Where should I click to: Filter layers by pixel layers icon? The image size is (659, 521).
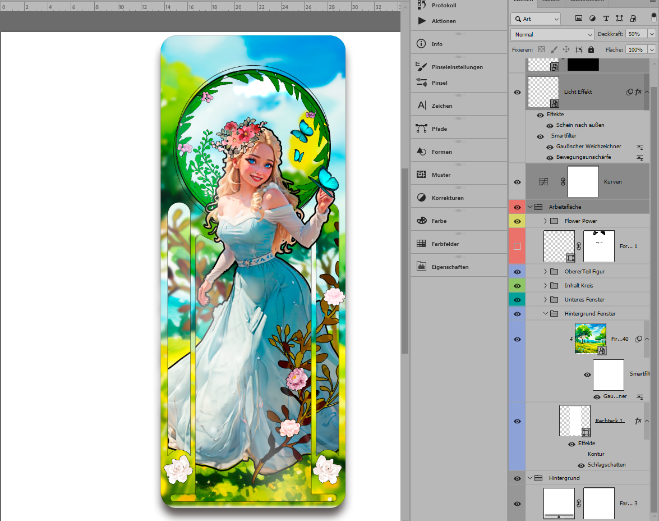(x=579, y=18)
